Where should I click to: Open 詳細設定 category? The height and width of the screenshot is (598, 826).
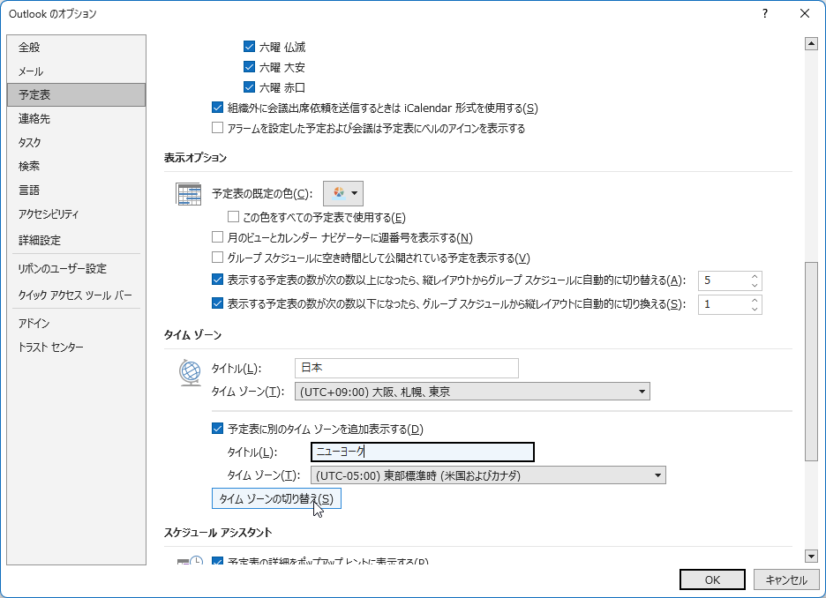pos(77,240)
